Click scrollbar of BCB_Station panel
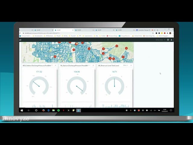Viewport: 193px width, 145px height. [x=57, y=88]
